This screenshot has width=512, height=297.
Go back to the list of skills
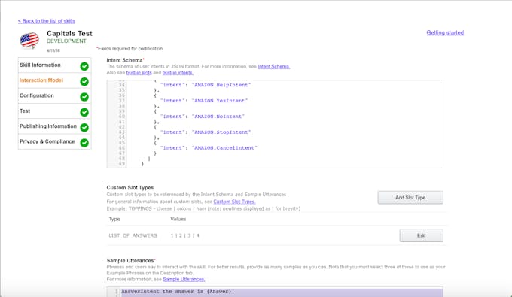pyautogui.click(x=47, y=21)
